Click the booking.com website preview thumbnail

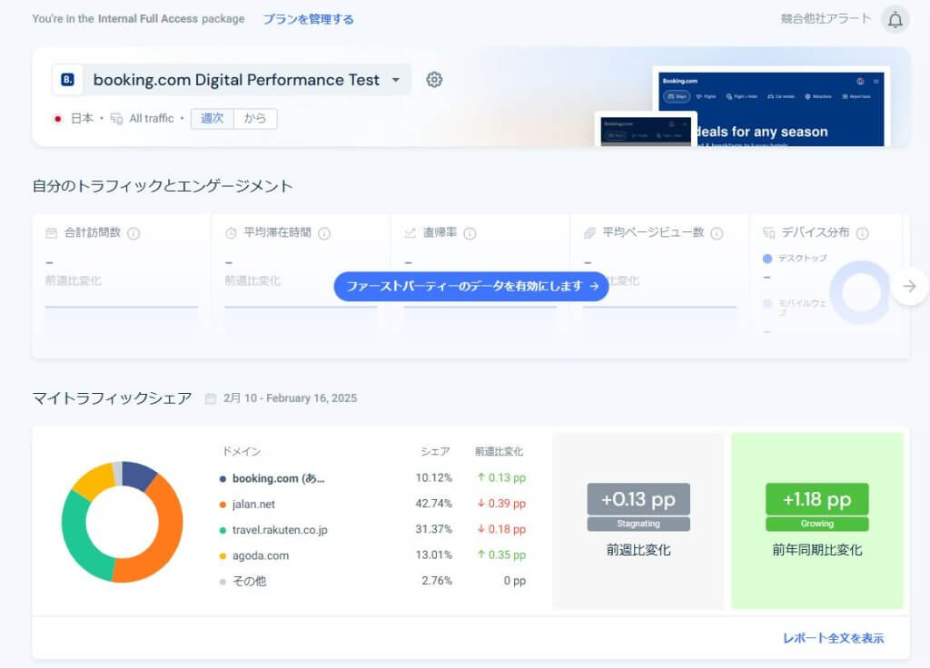click(x=771, y=107)
